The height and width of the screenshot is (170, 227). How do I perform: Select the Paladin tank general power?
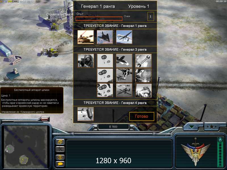pyautogui.click(x=86, y=37)
